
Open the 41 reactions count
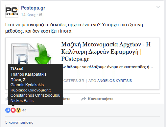pyautogui.click(x=24, y=110)
